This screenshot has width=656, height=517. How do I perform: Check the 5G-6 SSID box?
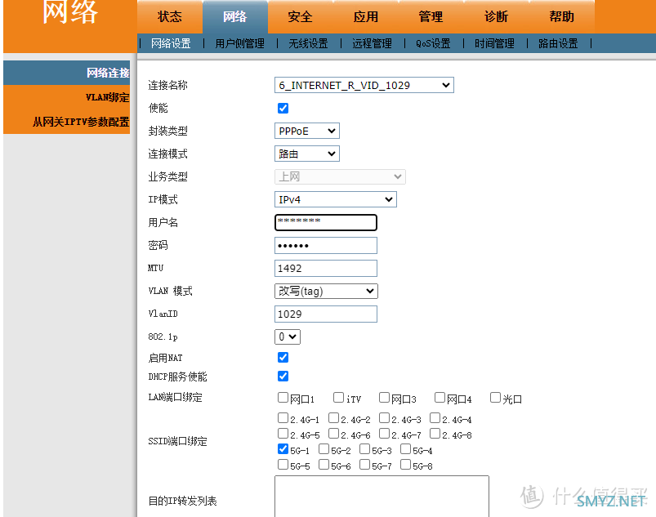(324, 464)
